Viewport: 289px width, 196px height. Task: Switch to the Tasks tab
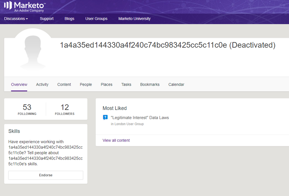click(126, 85)
